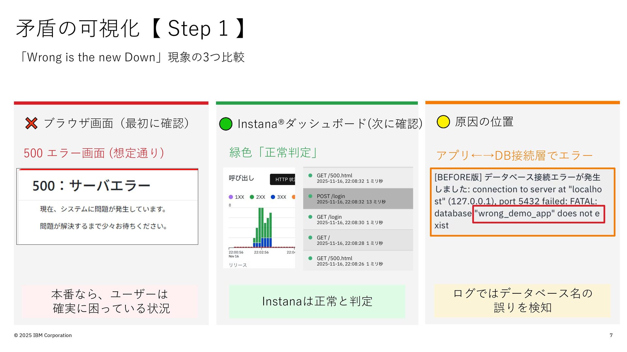This screenshot has width=627, height=352.
Task: Click the リリース label under chart
Action: (x=238, y=265)
